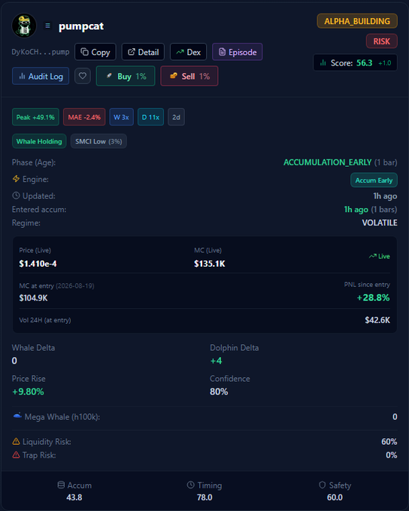The height and width of the screenshot is (511, 409).
Task: Click the lightning bolt Engine icon
Action: tap(16, 179)
